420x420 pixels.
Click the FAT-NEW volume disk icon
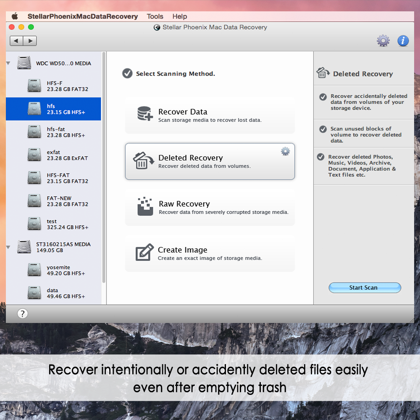[x=34, y=201]
